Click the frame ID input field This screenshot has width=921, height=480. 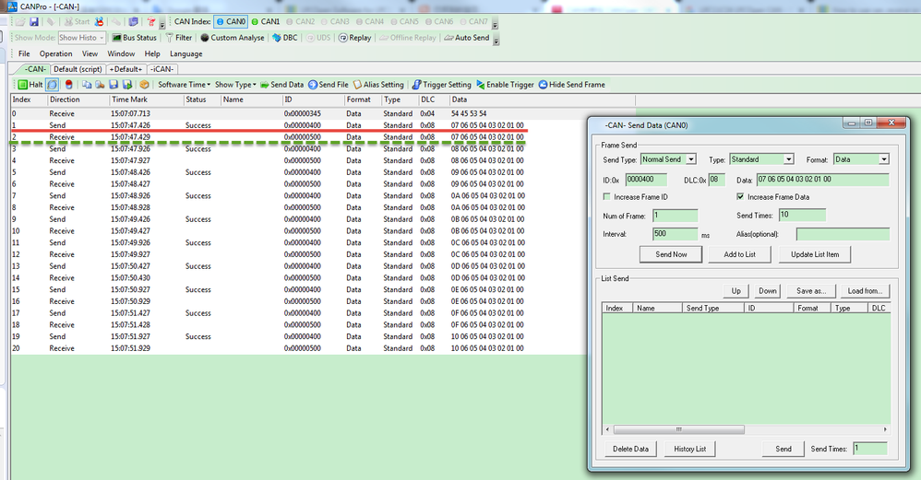tap(646, 180)
